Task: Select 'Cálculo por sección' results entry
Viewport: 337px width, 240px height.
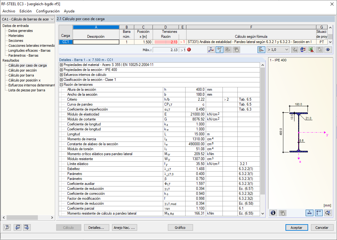Action: tap(23, 70)
